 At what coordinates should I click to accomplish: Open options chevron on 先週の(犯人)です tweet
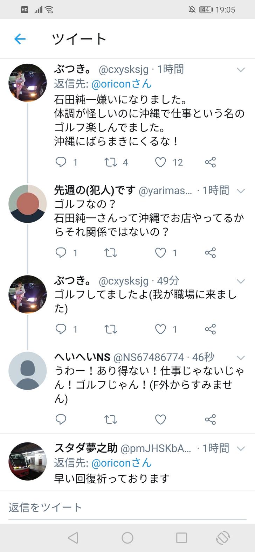pos(241,191)
